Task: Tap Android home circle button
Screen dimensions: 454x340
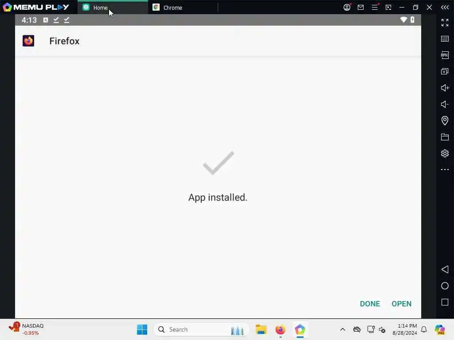Action: pyautogui.click(x=445, y=286)
